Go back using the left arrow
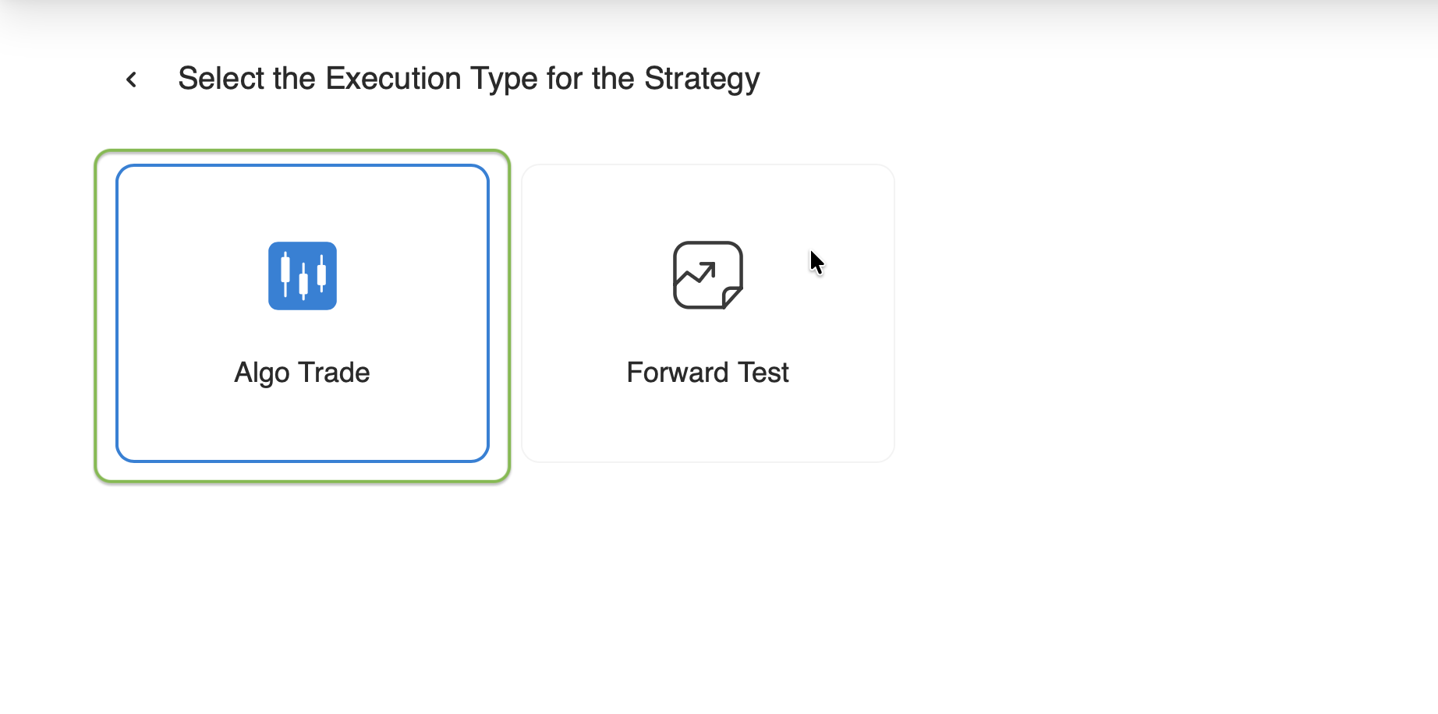The image size is (1438, 714). 132,80
